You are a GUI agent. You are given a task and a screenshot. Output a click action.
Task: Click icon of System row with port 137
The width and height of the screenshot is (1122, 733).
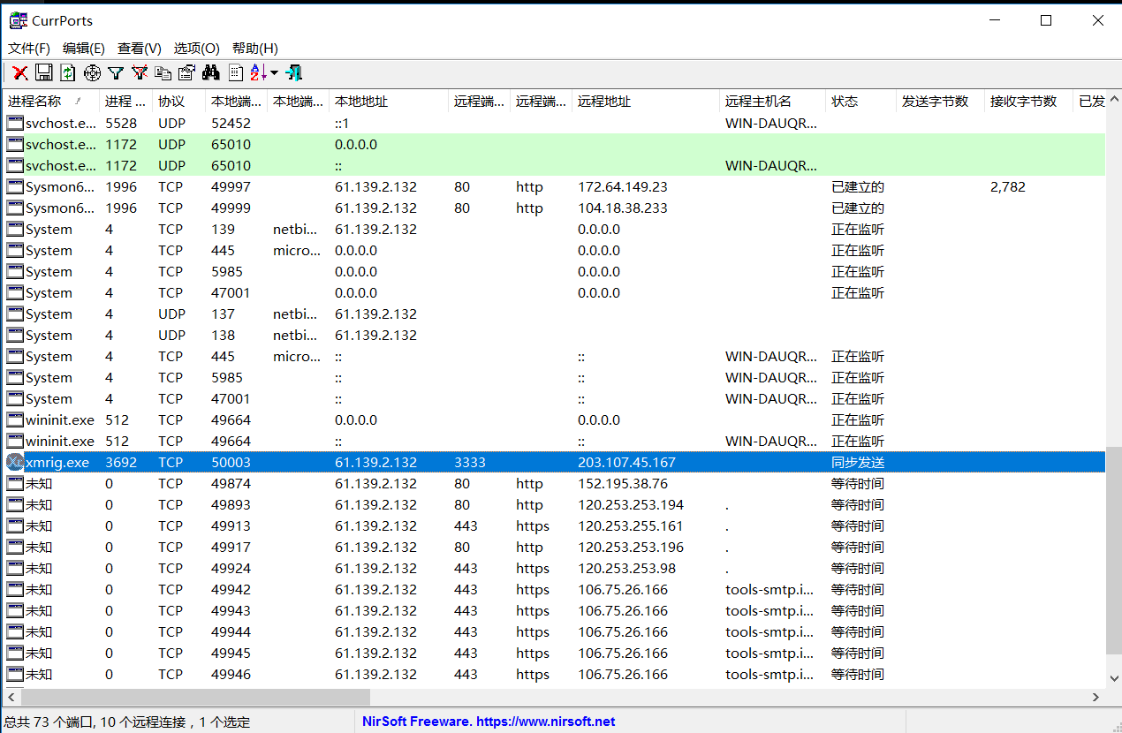point(15,314)
